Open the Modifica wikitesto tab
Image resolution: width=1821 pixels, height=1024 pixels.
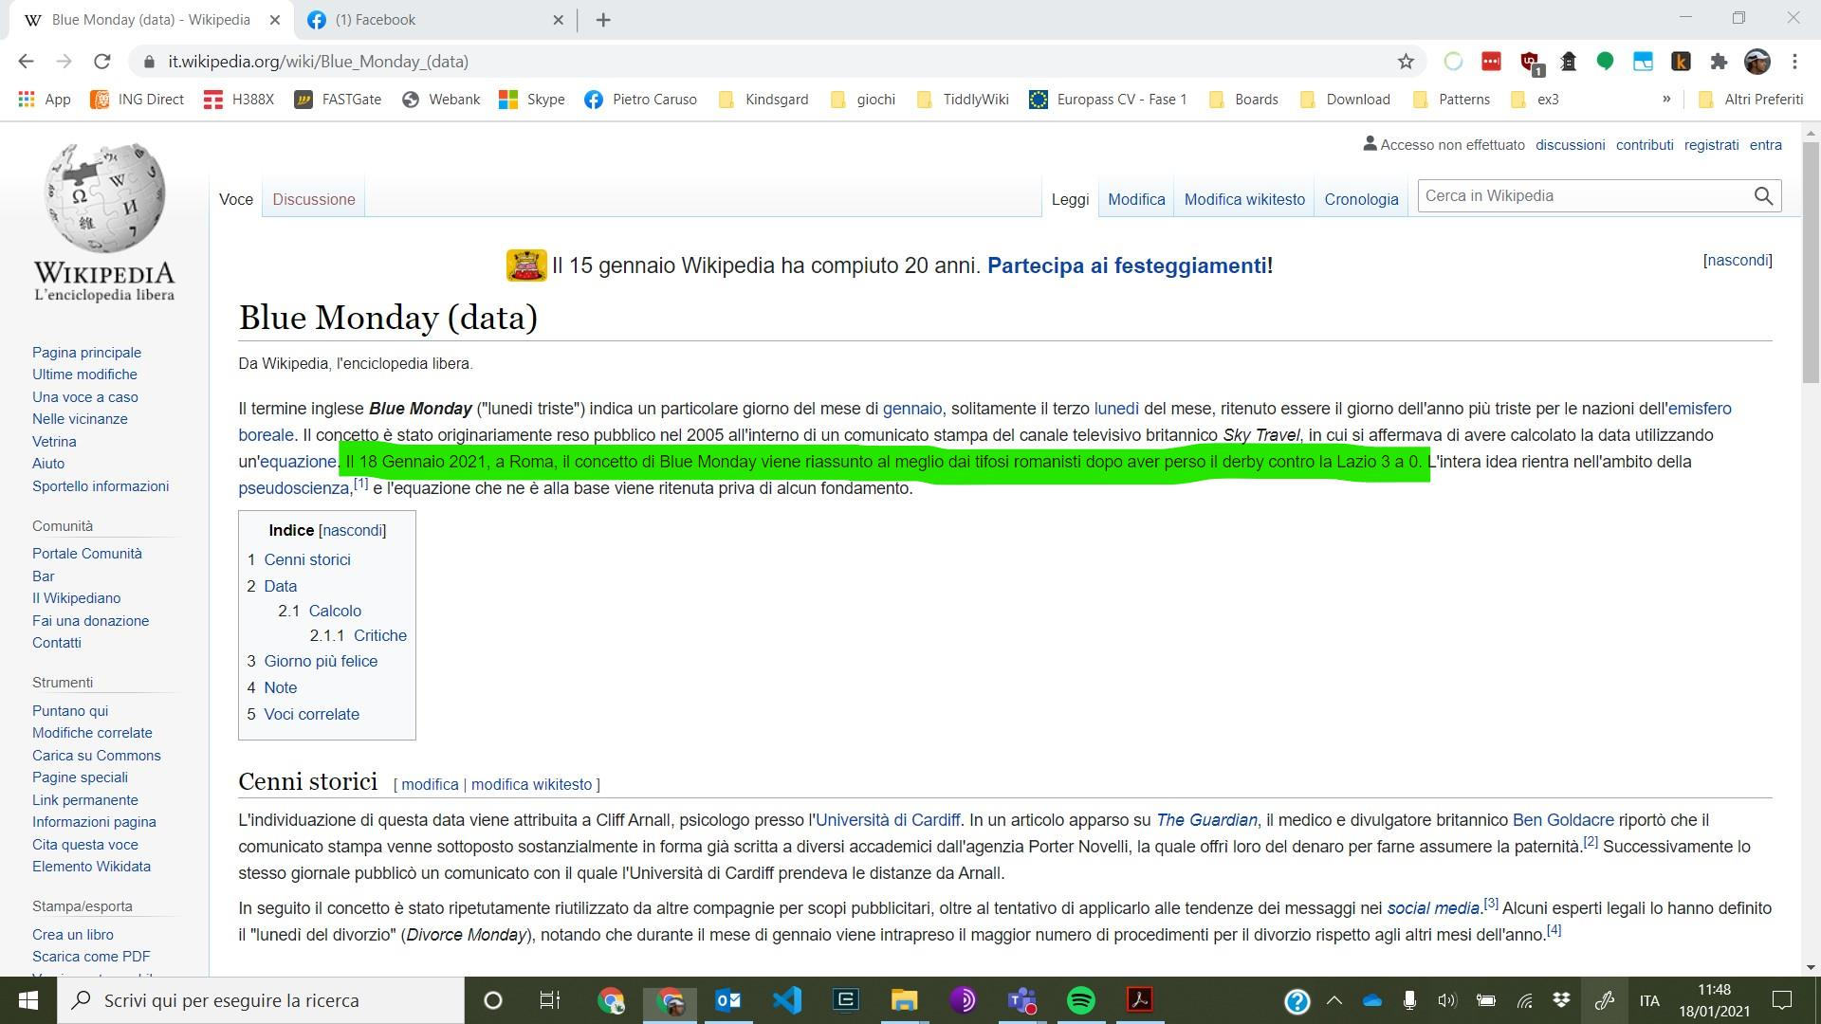1244,199
